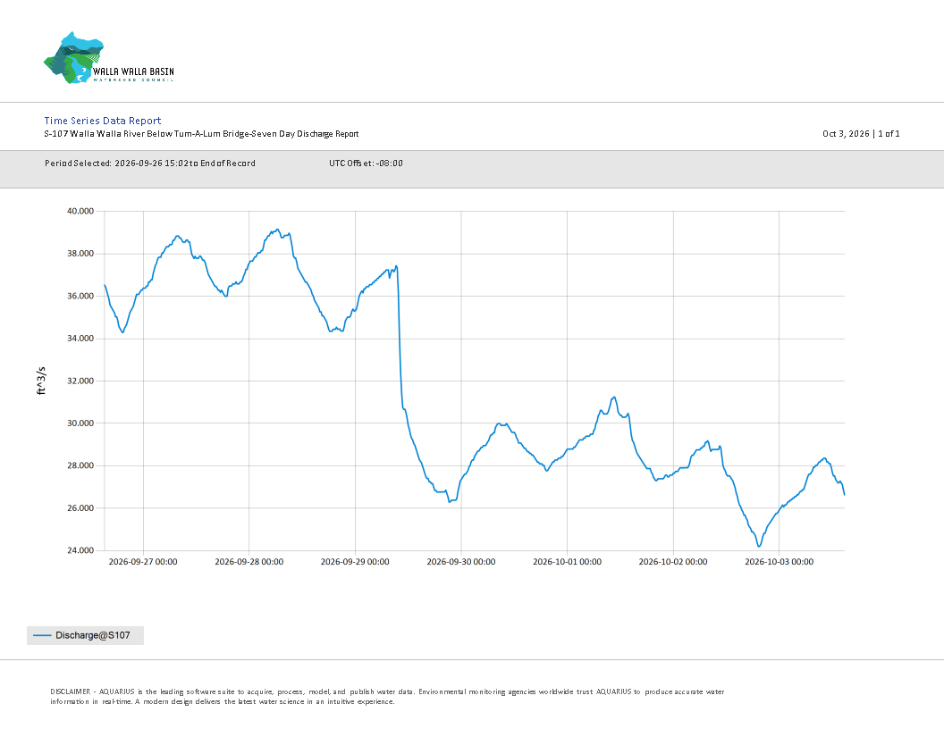The image size is (944, 729).
Task: Click the "2026-10-01 00:00" x-axis label
Action: pos(567,562)
